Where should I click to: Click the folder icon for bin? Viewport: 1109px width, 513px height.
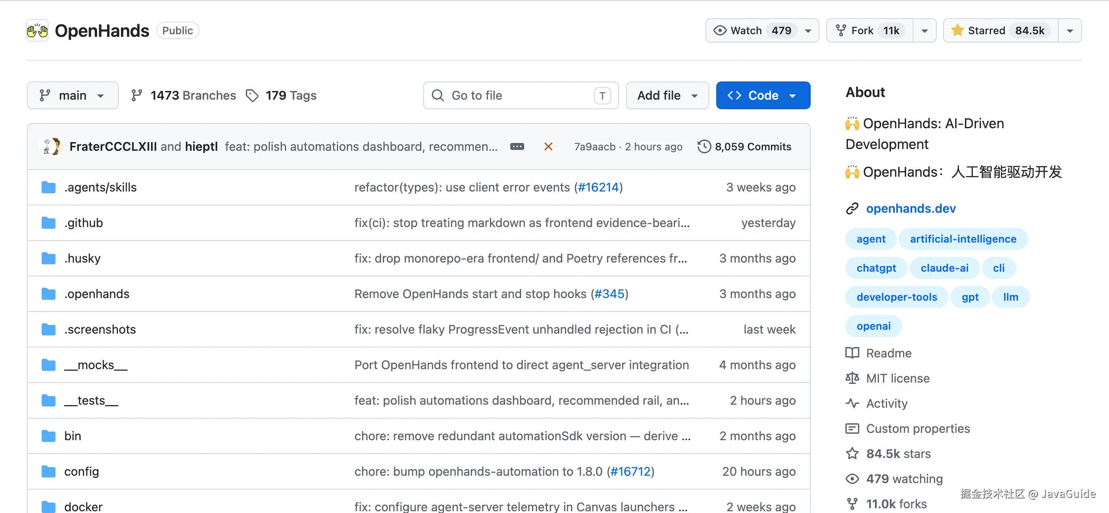click(x=49, y=436)
